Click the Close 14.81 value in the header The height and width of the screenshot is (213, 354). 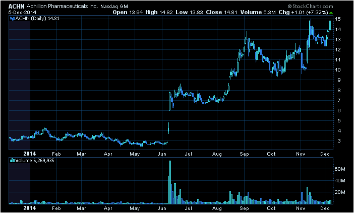221,13
